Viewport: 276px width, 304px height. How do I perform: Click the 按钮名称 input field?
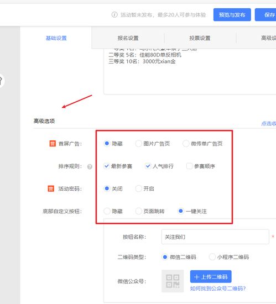[x=215, y=237]
